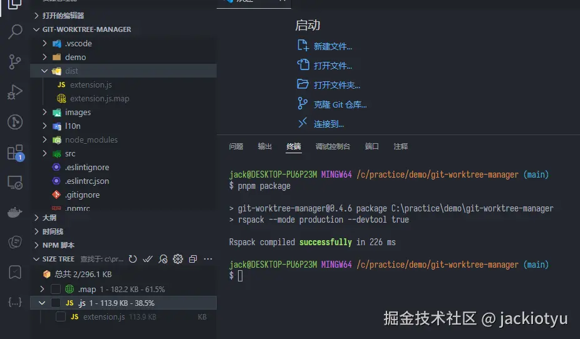Click the 打开文件夹... link
The image size is (580, 339).
[x=336, y=85]
